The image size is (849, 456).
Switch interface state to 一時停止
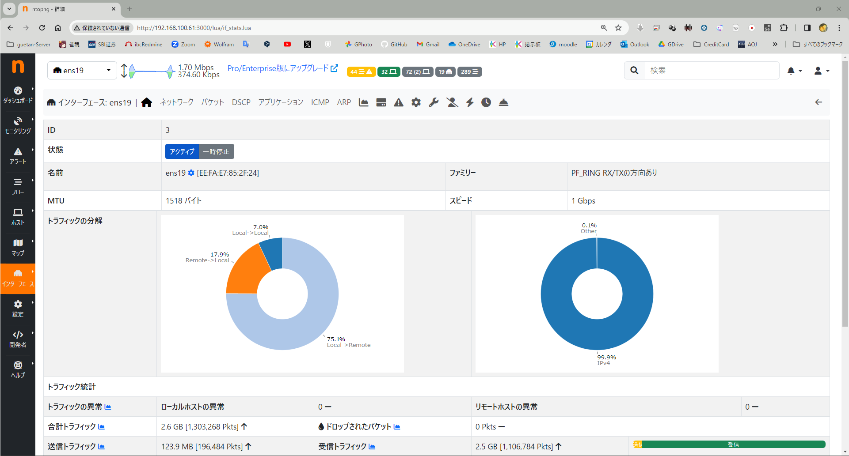point(216,151)
